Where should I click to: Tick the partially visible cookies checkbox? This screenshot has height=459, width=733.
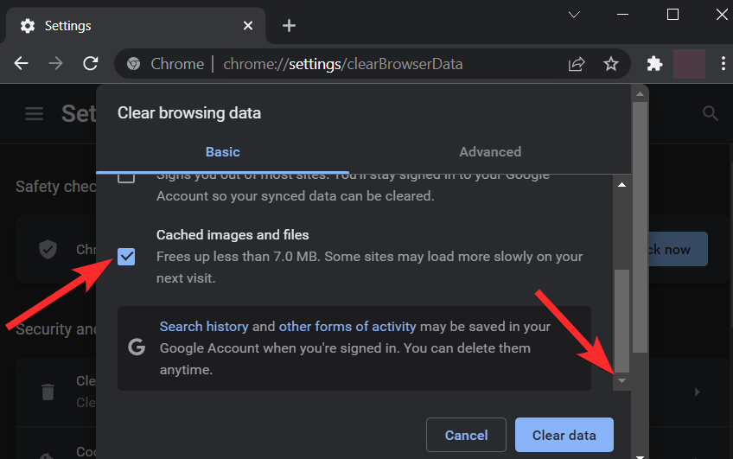[x=126, y=178]
